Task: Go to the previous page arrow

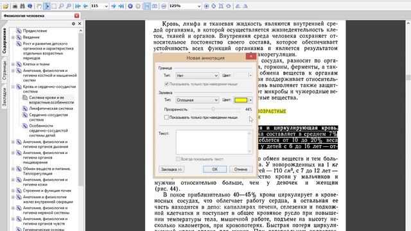Action: pos(85,6)
